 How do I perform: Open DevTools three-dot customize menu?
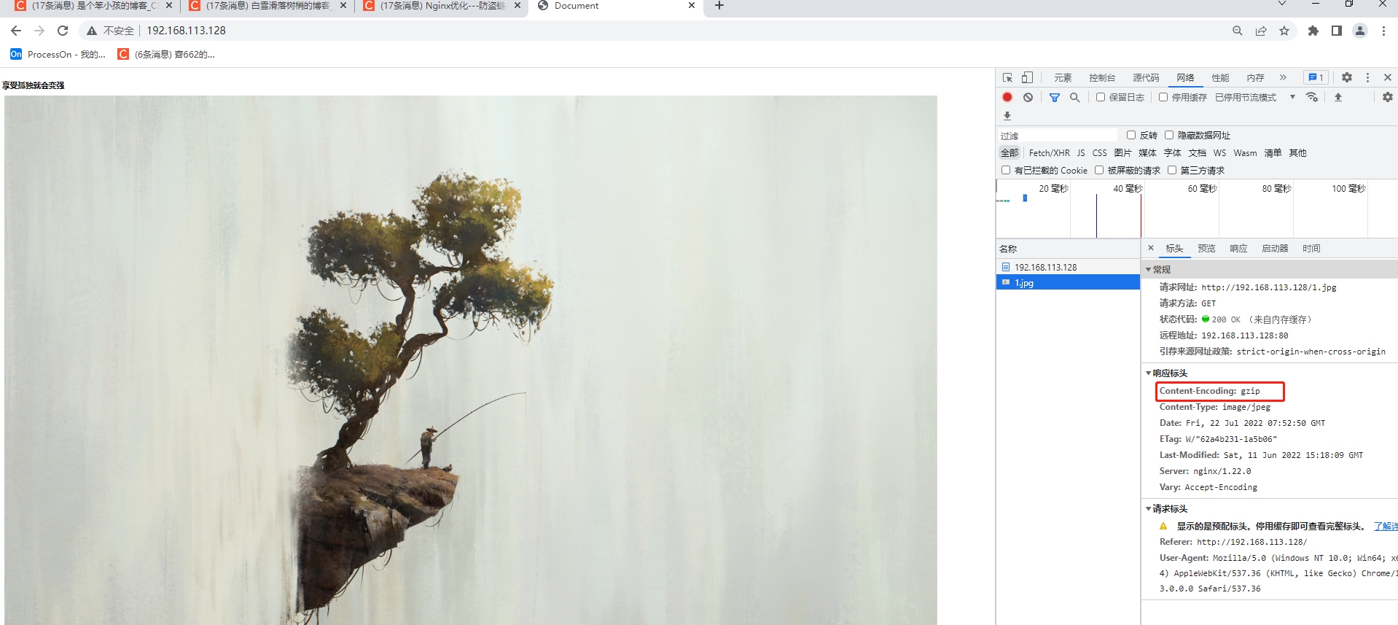point(1367,77)
